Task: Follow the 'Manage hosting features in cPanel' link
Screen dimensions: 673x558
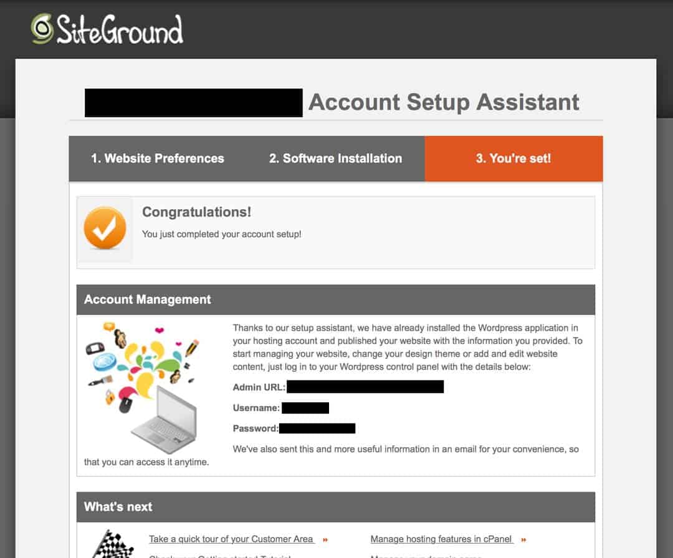Action: click(441, 539)
